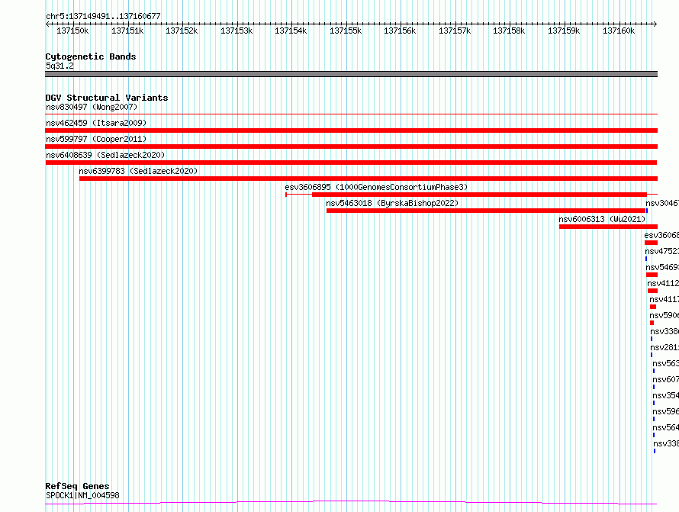Click the 5q31.2 band label
679x512 pixels.
pyautogui.click(x=60, y=66)
